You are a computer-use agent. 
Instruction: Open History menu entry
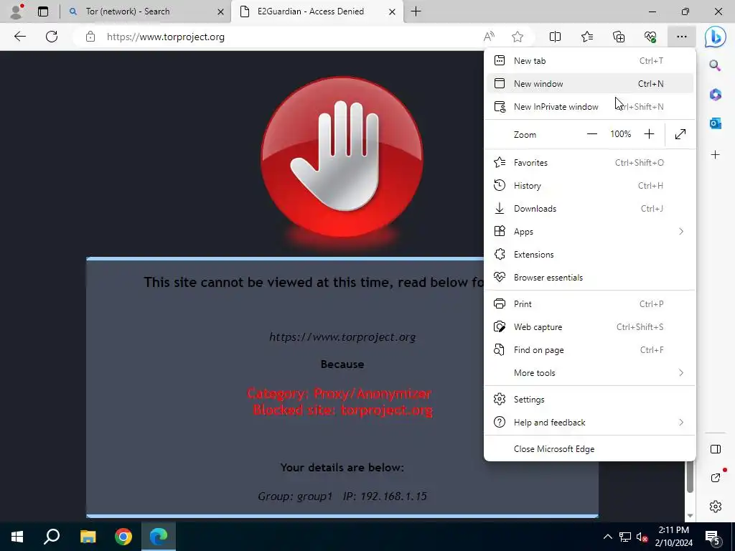click(x=590, y=186)
